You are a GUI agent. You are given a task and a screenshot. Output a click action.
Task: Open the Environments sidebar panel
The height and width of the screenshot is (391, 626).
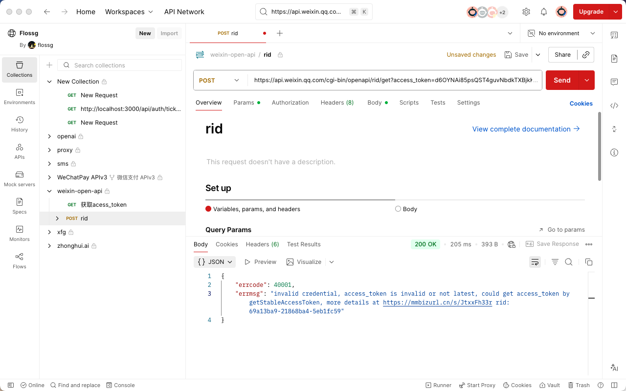[x=20, y=97]
